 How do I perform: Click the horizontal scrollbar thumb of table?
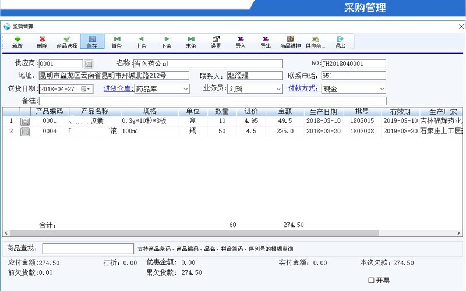click(195, 233)
